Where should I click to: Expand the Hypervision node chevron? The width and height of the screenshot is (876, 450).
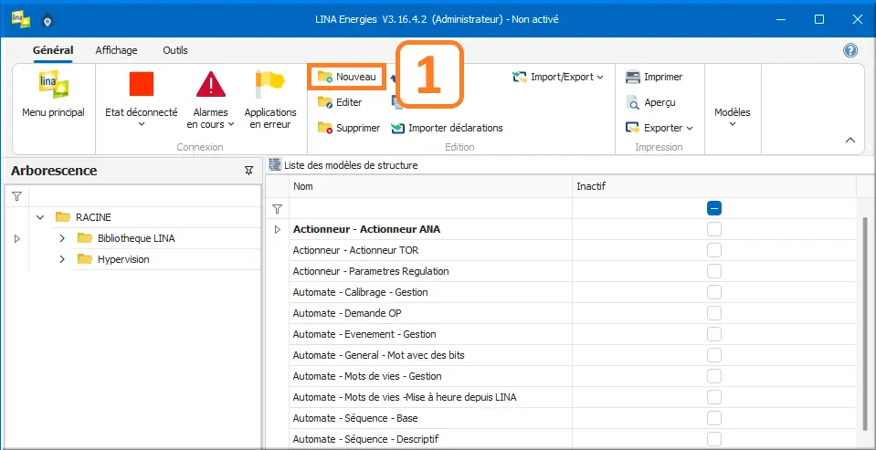(62, 259)
